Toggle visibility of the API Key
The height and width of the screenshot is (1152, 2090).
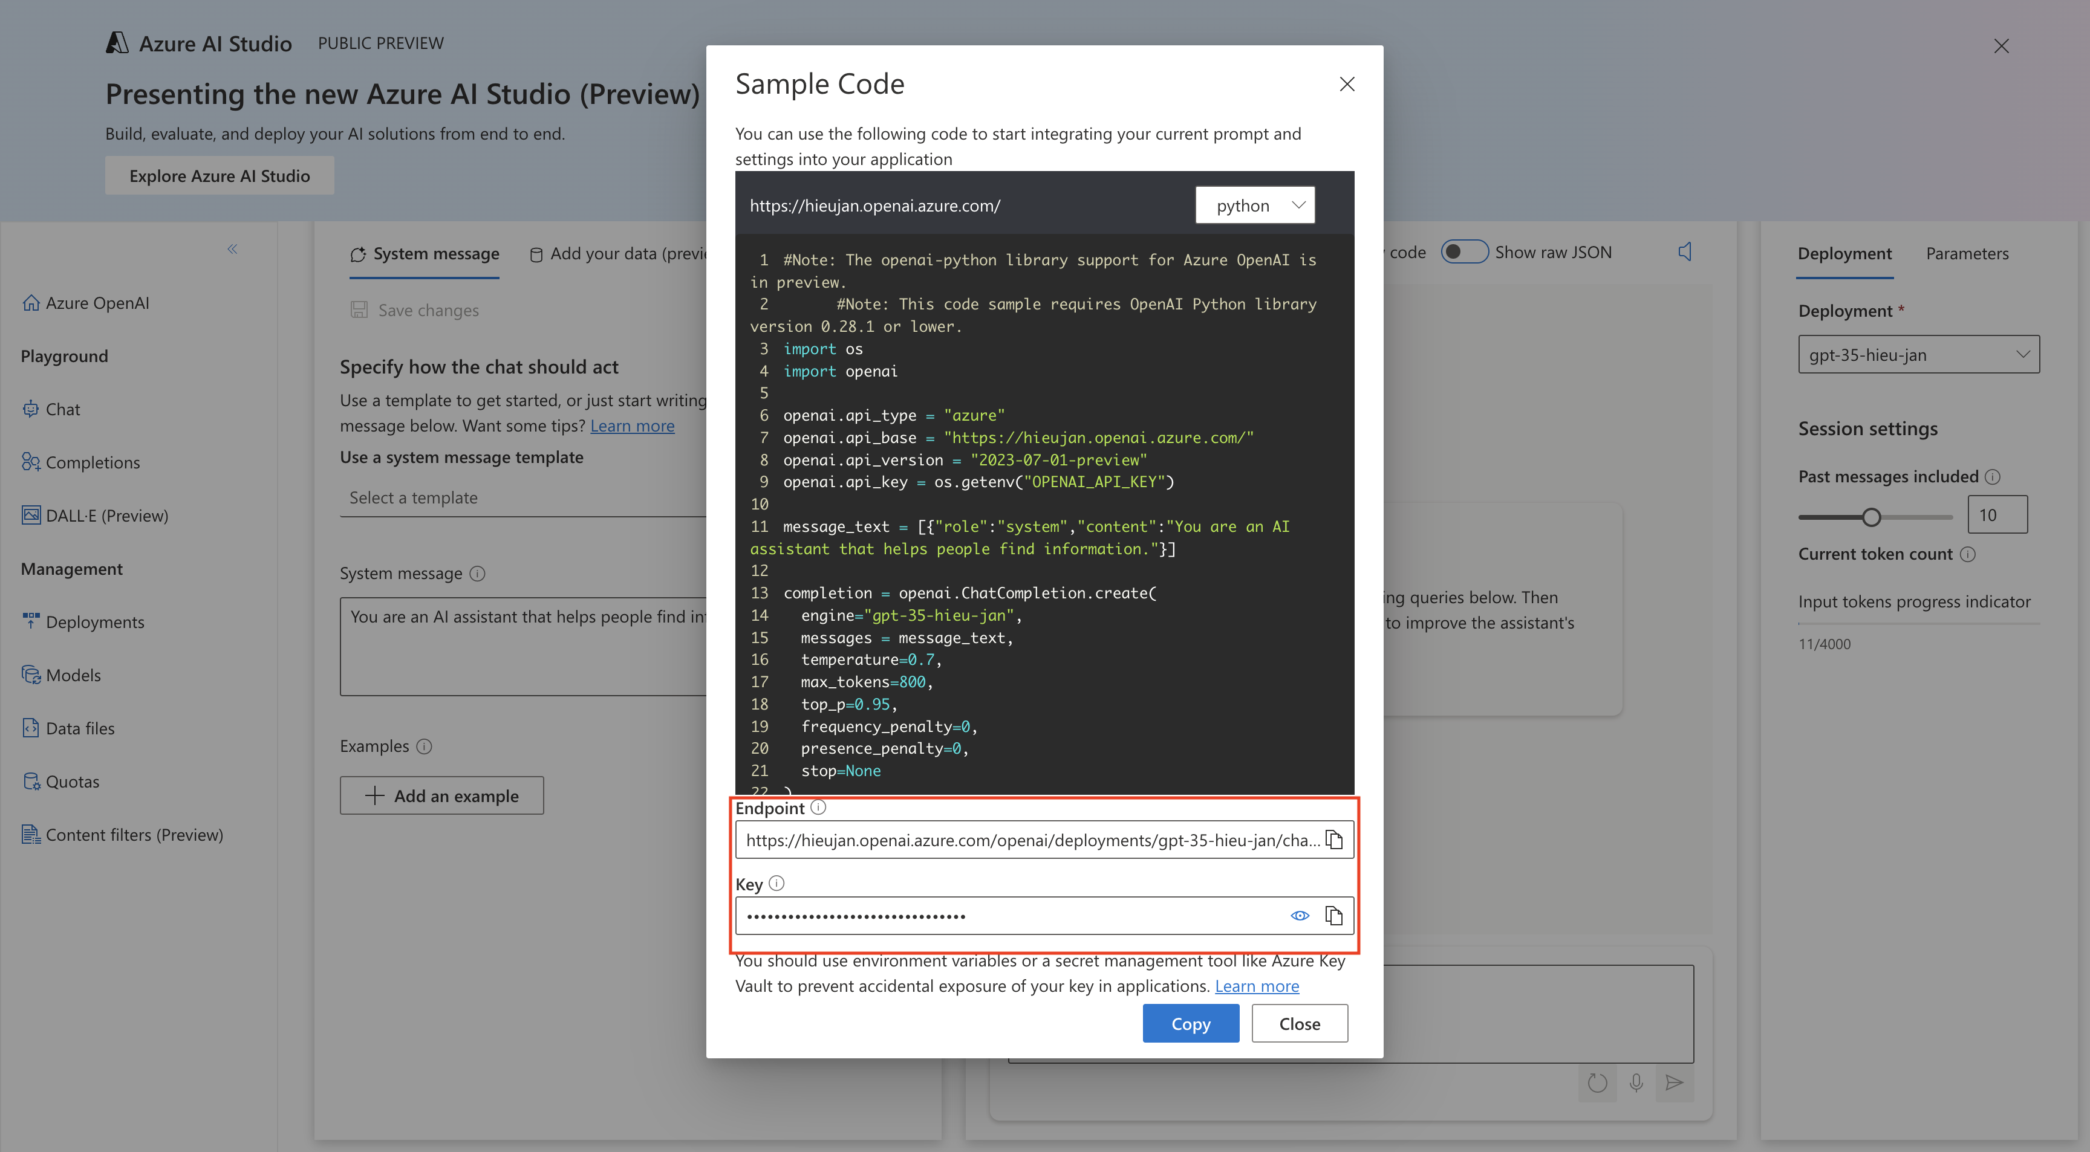(x=1298, y=915)
